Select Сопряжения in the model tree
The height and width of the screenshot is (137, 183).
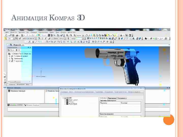point(19,61)
